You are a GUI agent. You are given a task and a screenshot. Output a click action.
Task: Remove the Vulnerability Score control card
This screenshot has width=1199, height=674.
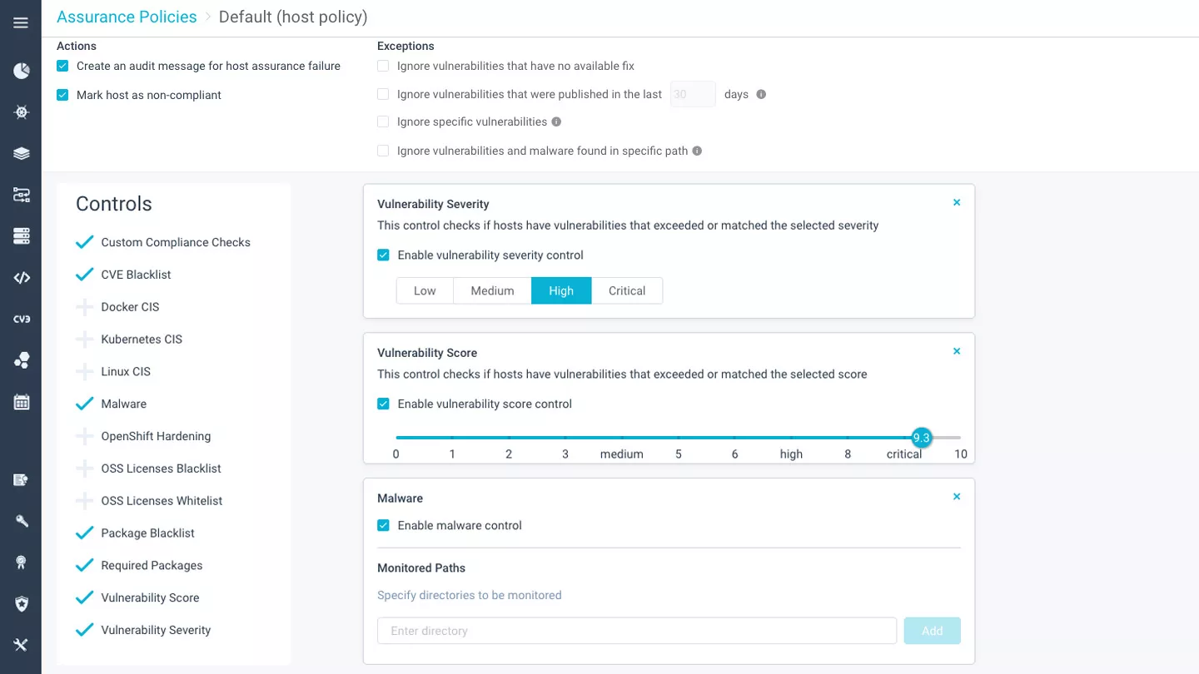[957, 351]
